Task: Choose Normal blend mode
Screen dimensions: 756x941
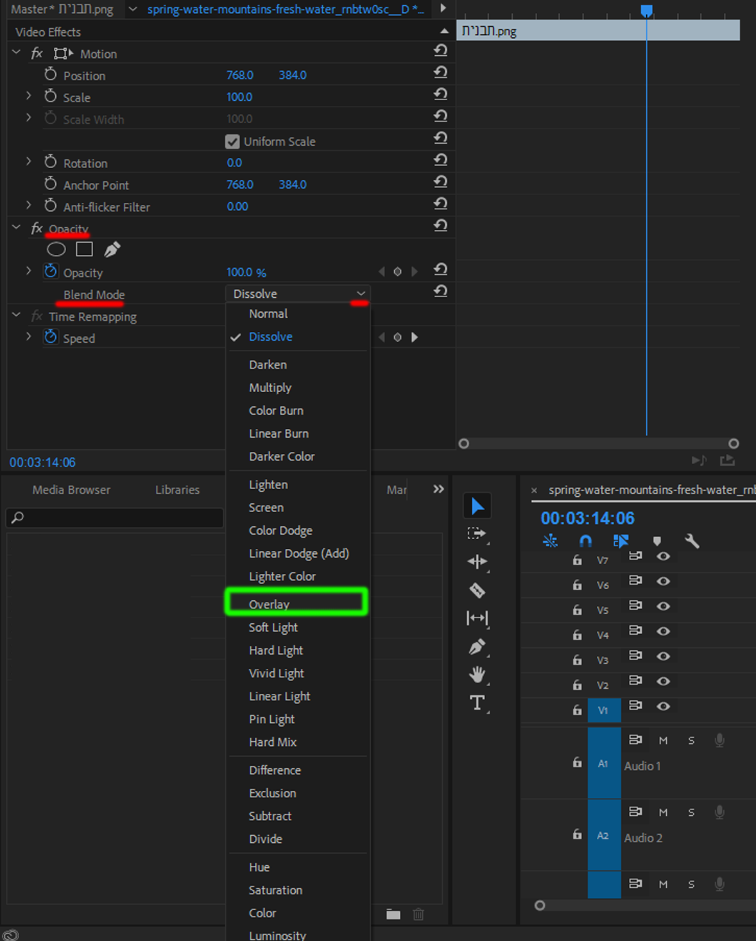Action: [x=298, y=314]
